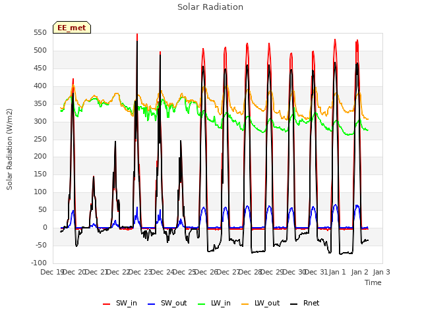Click the 200 y-axis tick label

click(40, 157)
